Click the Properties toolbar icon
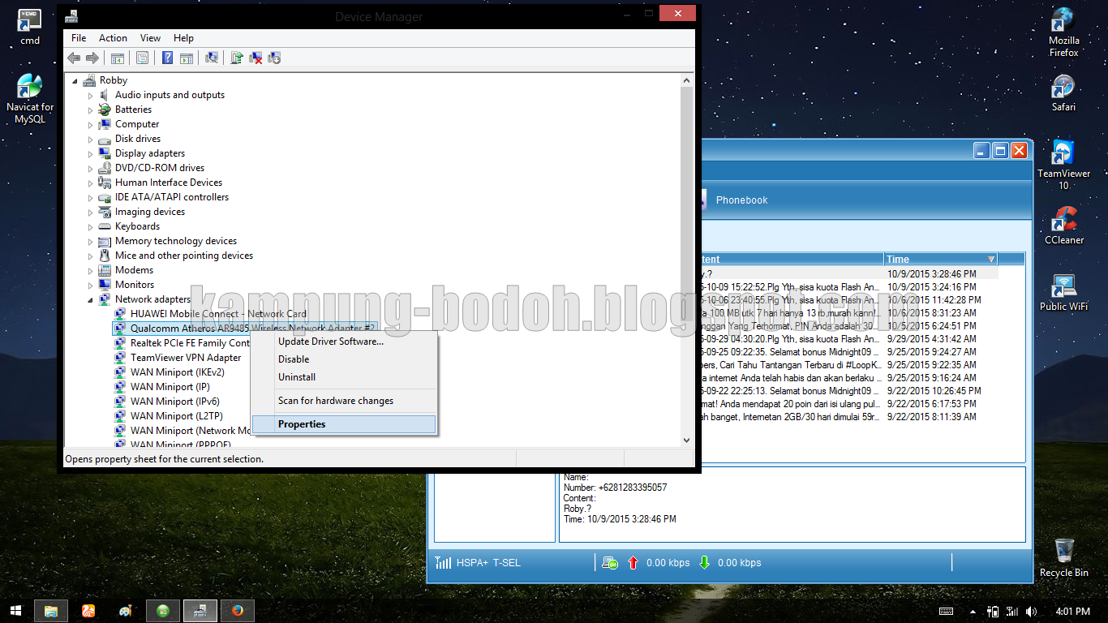Image resolution: width=1108 pixels, height=623 pixels. coord(143,58)
